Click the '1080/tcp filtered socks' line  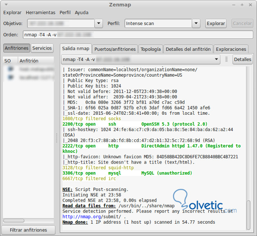click(92, 119)
